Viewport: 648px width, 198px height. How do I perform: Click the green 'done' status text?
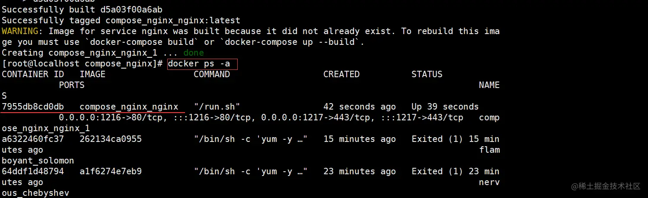194,53
